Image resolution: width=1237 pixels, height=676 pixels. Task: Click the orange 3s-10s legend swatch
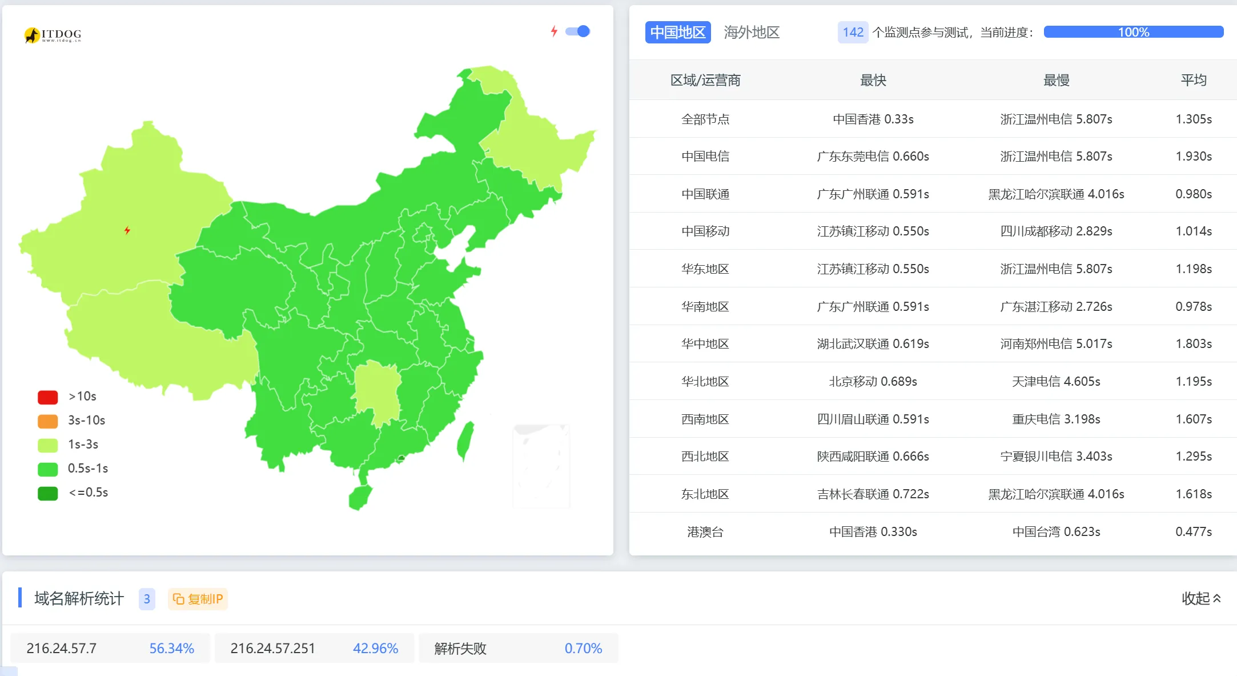pos(47,421)
